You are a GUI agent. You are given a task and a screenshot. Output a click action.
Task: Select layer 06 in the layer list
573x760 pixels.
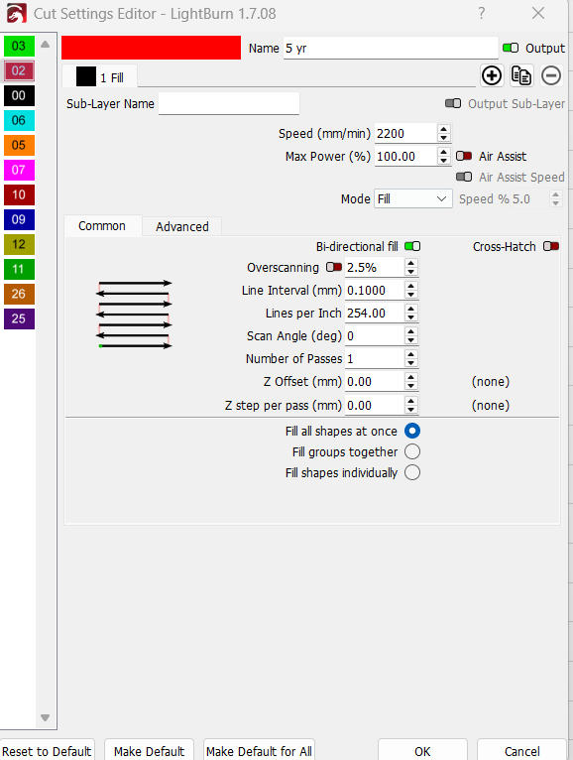19,120
